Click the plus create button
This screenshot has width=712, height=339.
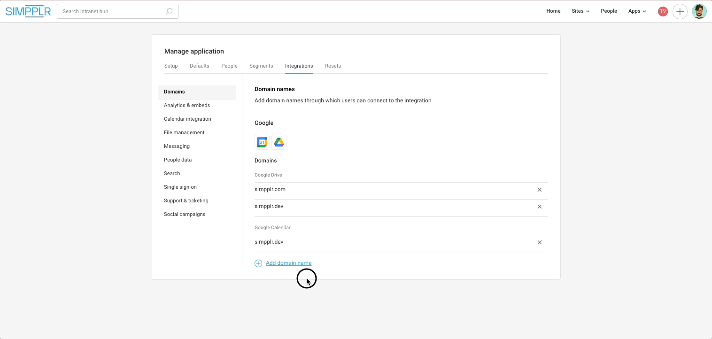click(680, 11)
